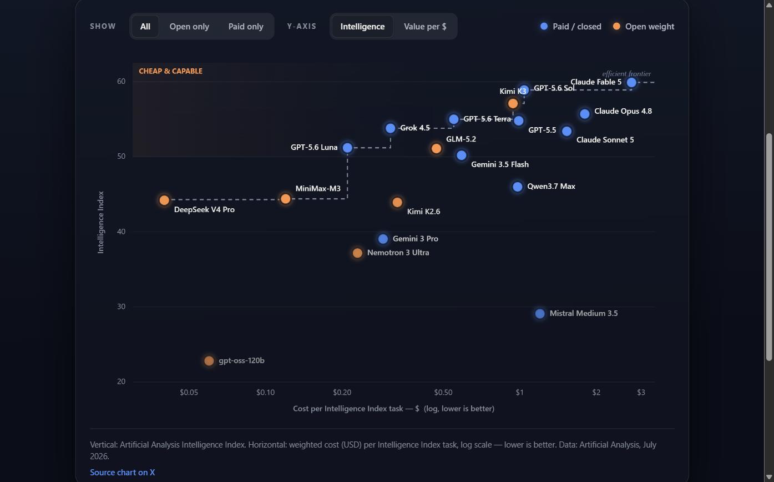
Task: Click the MiniMax-M3 data point
Action: [x=285, y=199]
